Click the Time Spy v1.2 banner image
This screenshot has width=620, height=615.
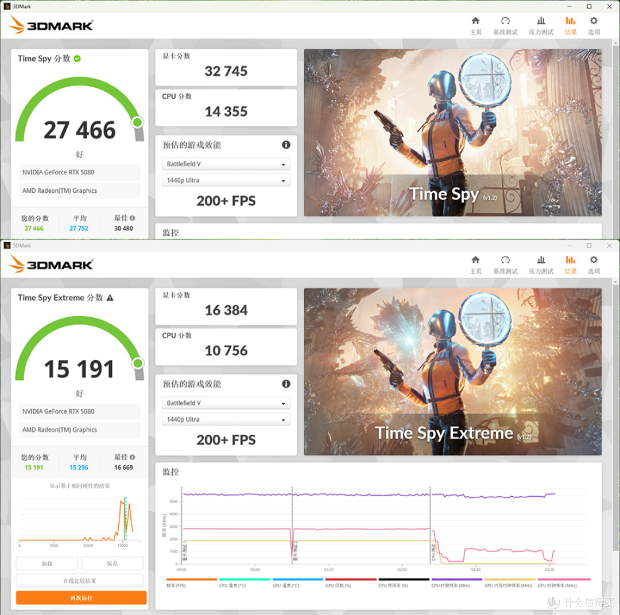452,133
